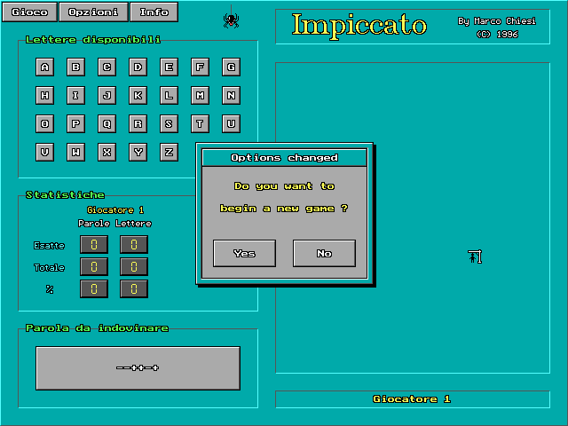Click the yellow 'Giocatore 1' statistics heading

[x=115, y=209]
